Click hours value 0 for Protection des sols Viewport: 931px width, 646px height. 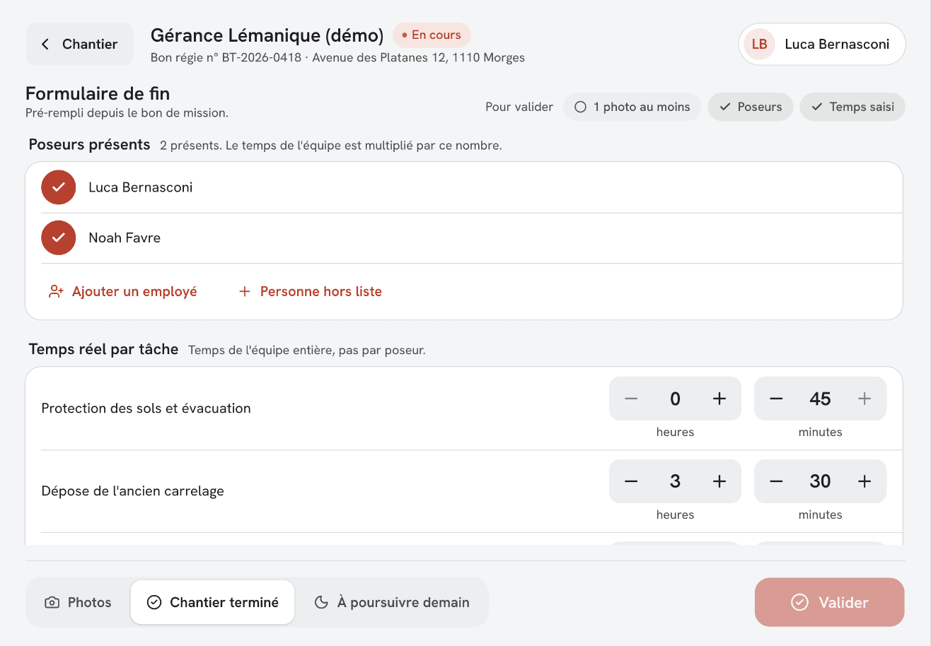pyautogui.click(x=676, y=399)
